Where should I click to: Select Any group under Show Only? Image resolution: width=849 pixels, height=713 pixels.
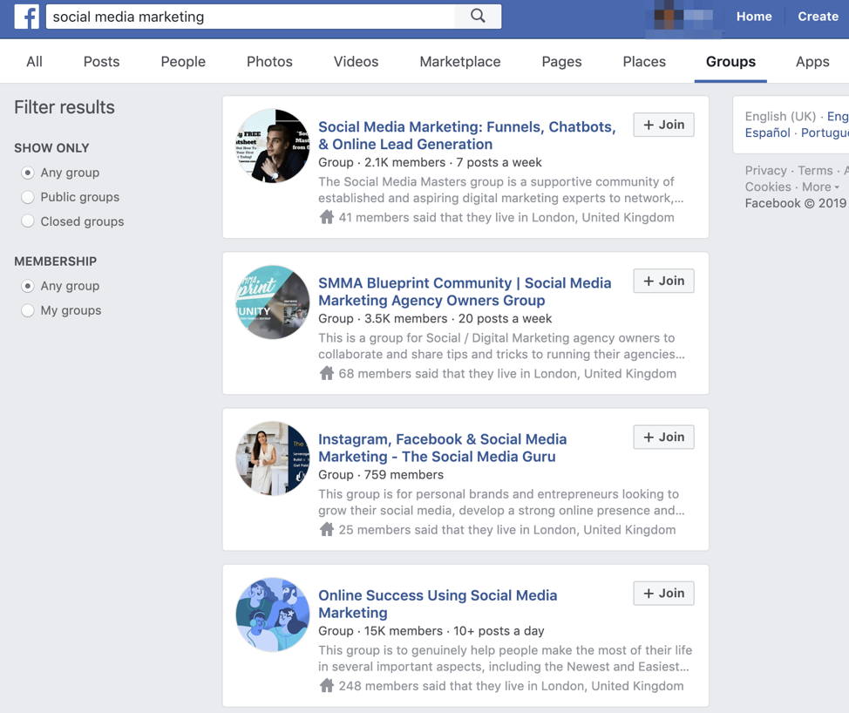[x=28, y=173]
